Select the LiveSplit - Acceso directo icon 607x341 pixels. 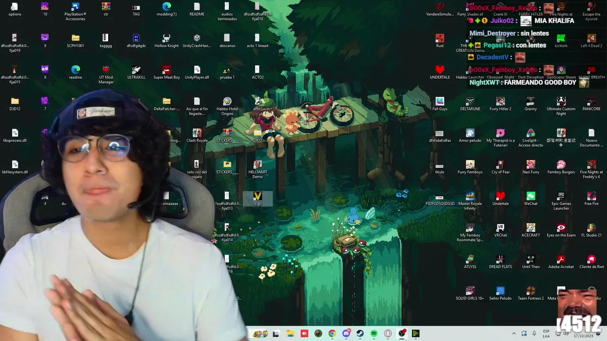[531, 138]
